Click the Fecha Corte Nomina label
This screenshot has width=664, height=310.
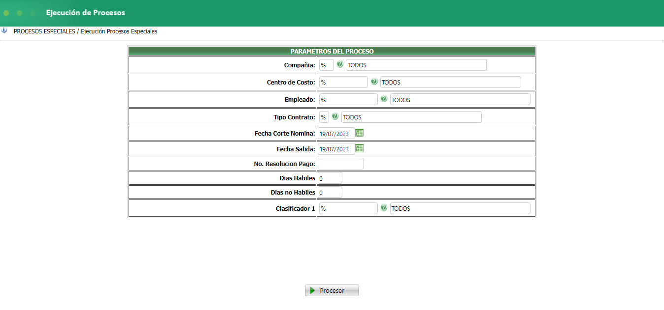[285, 133]
